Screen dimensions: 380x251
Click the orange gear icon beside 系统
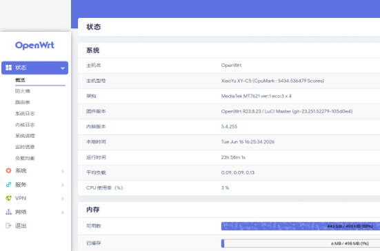coord(8,170)
